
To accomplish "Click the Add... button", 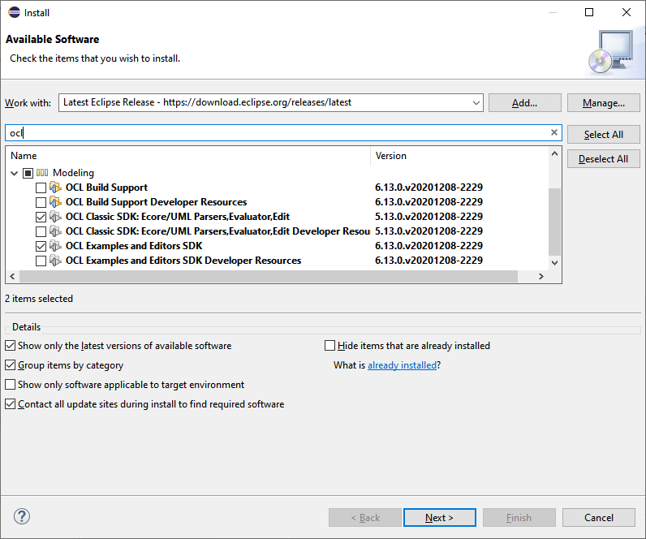I will 525,102.
